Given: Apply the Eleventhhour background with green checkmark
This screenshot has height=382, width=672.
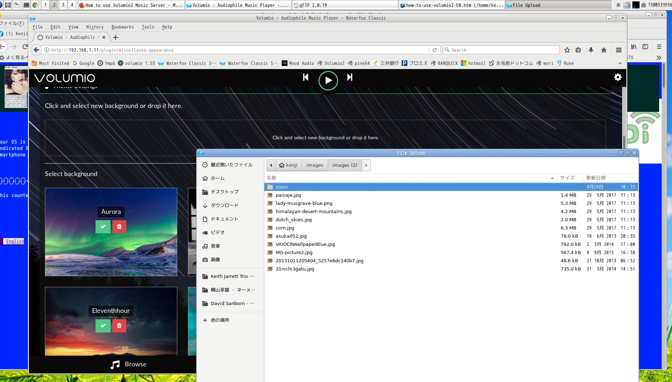Looking at the screenshot, I should (x=103, y=326).
